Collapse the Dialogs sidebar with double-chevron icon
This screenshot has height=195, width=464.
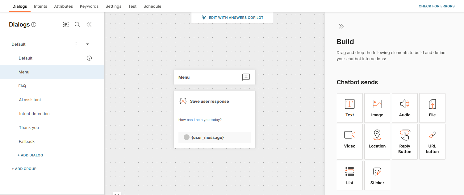click(89, 24)
